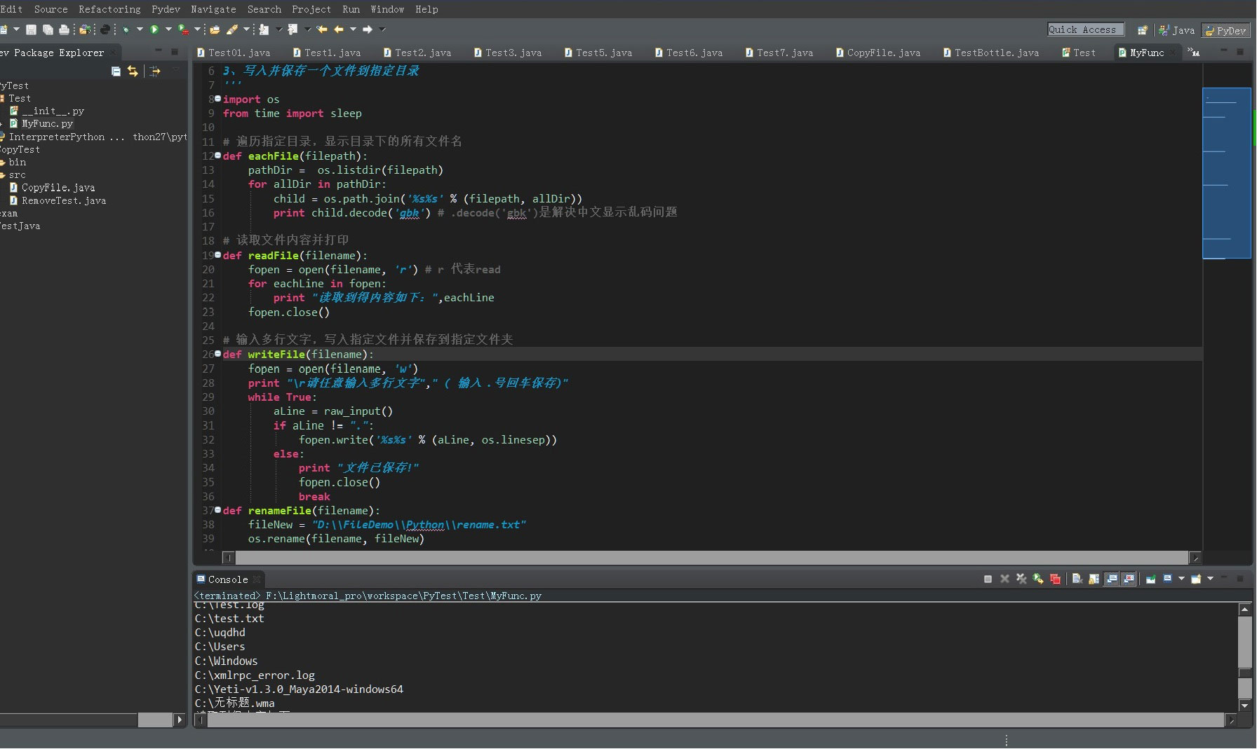Viewport: 1257px width, 749px height.
Task: Click the Console Terminate square icon
Action: click(988, 579)
